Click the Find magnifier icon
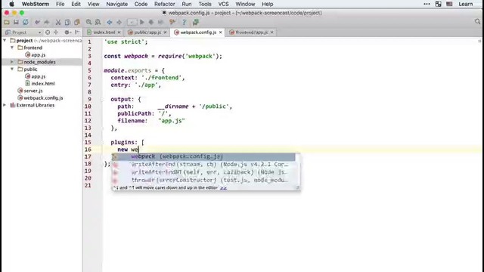The image size is (484, 272). pos(89,22)
